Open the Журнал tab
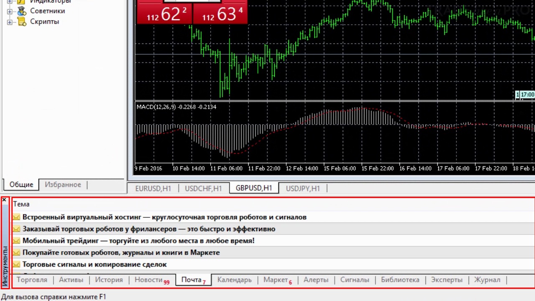Viewport: 535px width, 301px height. click(487, 280)
